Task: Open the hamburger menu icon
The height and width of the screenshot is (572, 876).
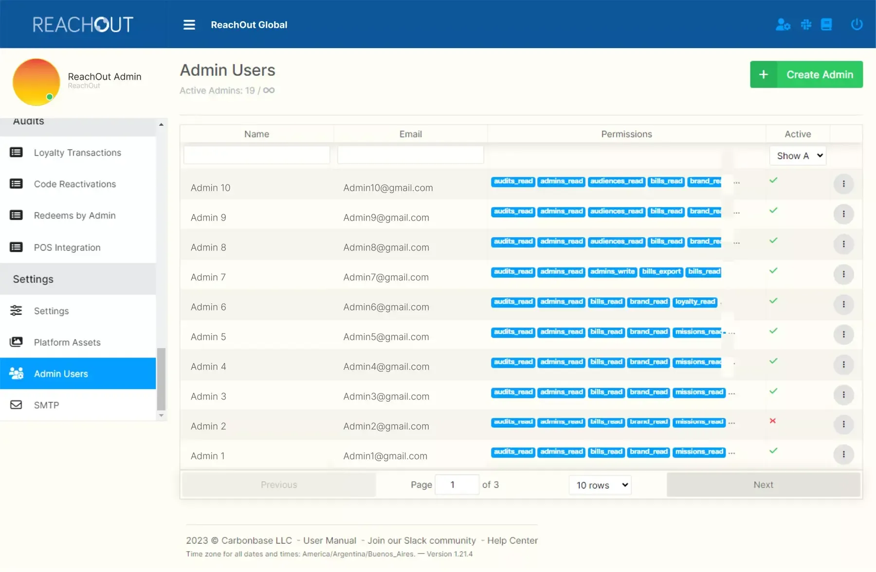Action: pyautogui.click(x=189, y=25)
